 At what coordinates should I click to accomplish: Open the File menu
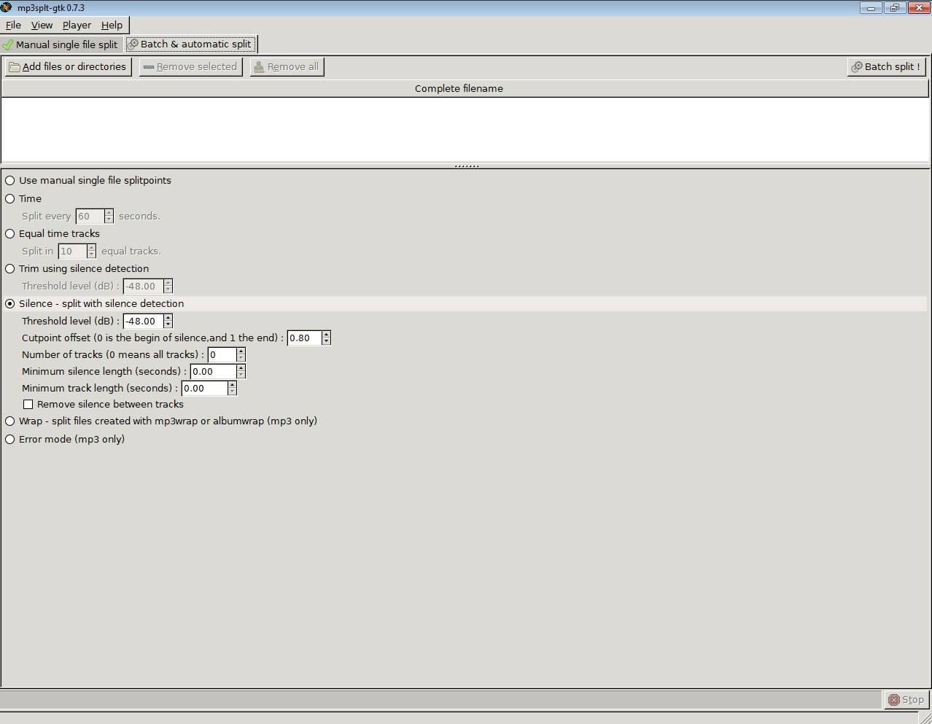[13, 25]
